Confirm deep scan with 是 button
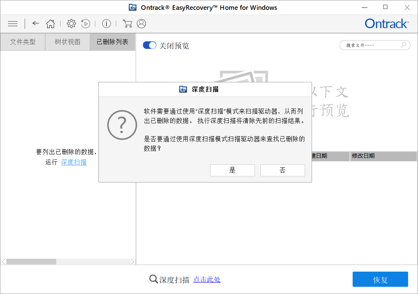Screen dimensions: 418x294 point(233,170)
